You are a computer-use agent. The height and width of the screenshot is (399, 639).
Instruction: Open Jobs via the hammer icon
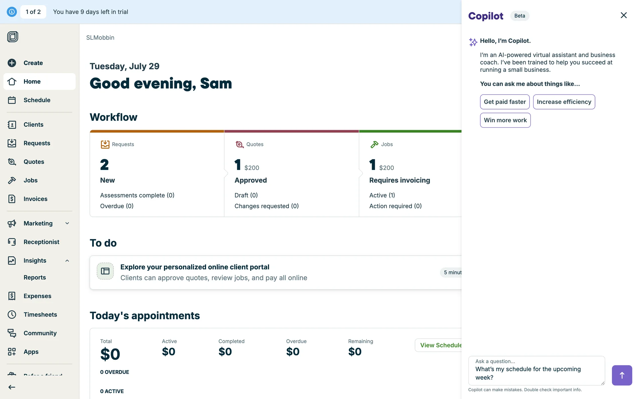click(x=12, y=180)
